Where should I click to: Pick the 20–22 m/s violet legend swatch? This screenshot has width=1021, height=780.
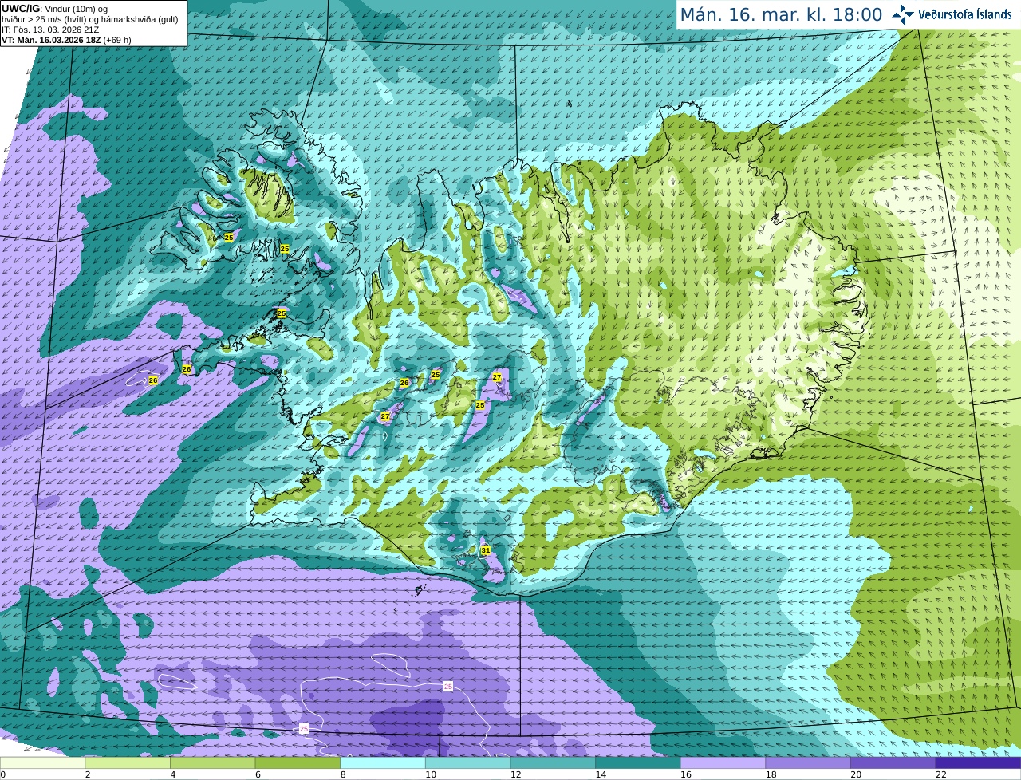(x=893, y=762)
